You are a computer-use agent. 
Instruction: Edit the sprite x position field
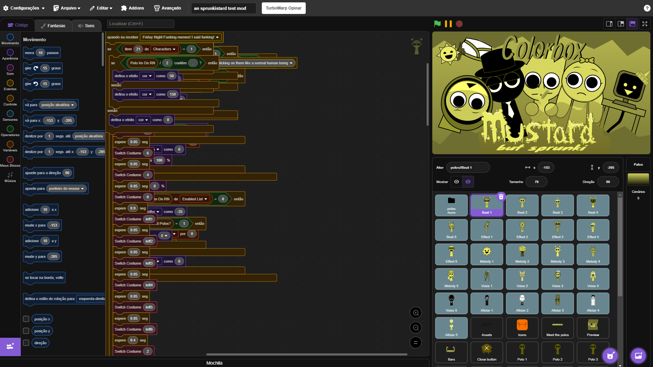pos(546,167)
